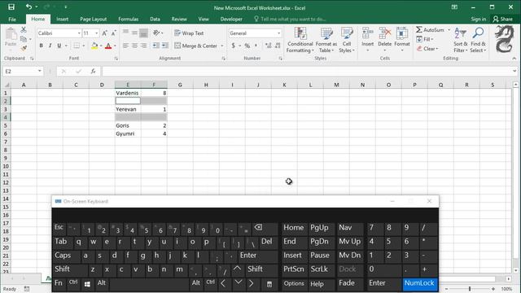Image resolution: width=521 pixels, height=293 pixels.
Task: Open Conditional Formatting
Action: pyautogui.click(x=300, y=40)
